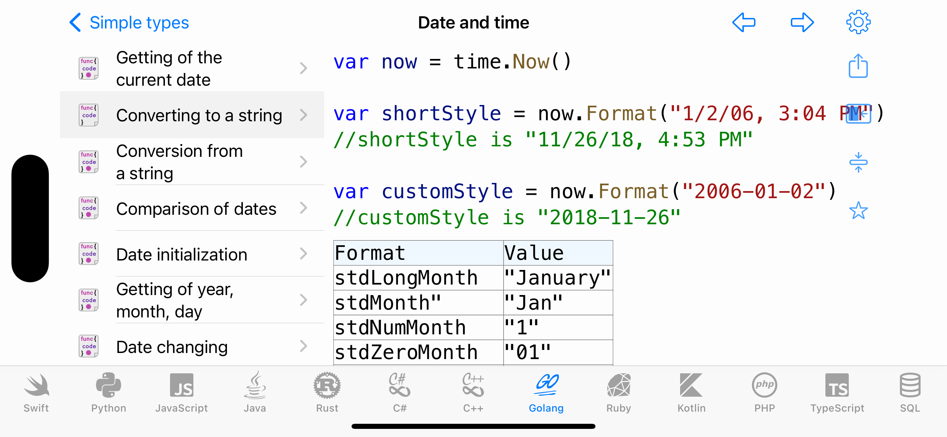Tap code icon of Converting to a string
Viewport: 947px width, 437px height.
(89, 115)
